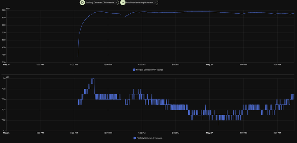Click May 27 date label under ORP chart

pyautogui.click(x=209, y=65)
